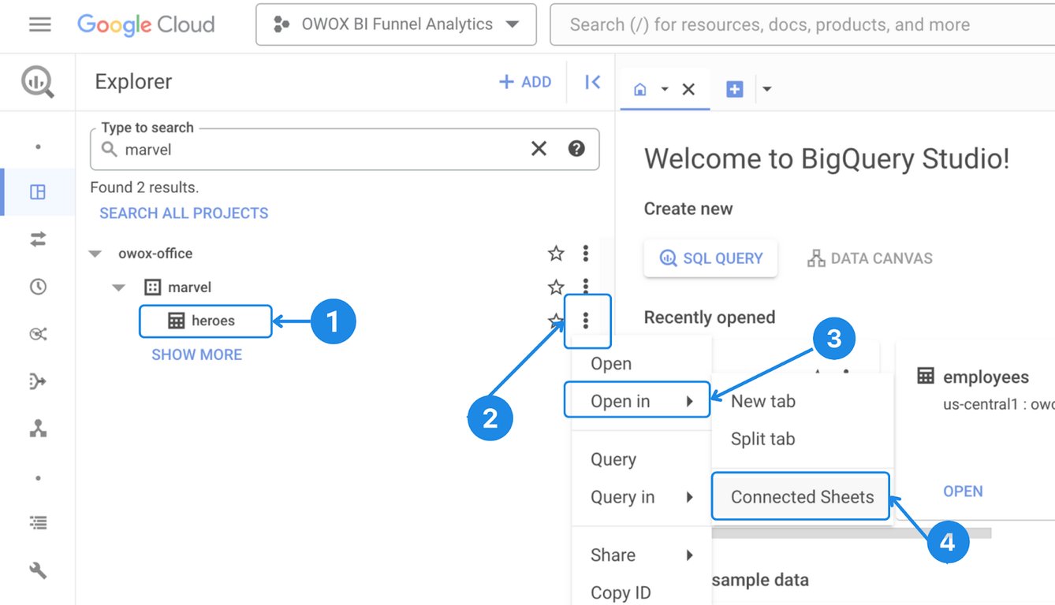Collapse the Explorer panel
Image resolution: width=1055 pixels, height=605 pixels.
pos(592,82)
